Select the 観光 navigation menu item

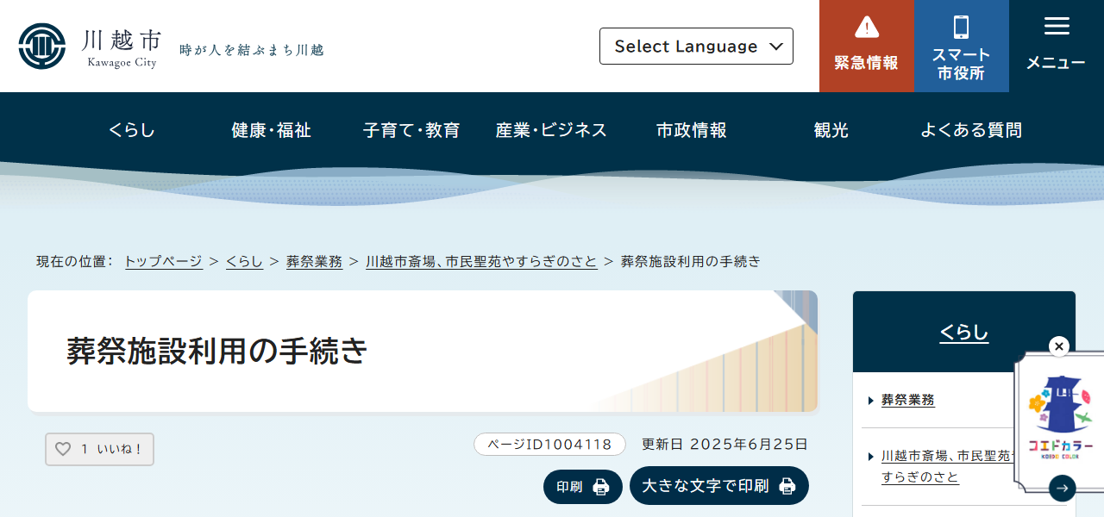click(831, 130)
